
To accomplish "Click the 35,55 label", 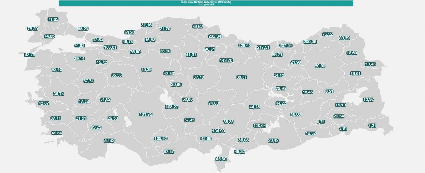I will pos(117,75).
